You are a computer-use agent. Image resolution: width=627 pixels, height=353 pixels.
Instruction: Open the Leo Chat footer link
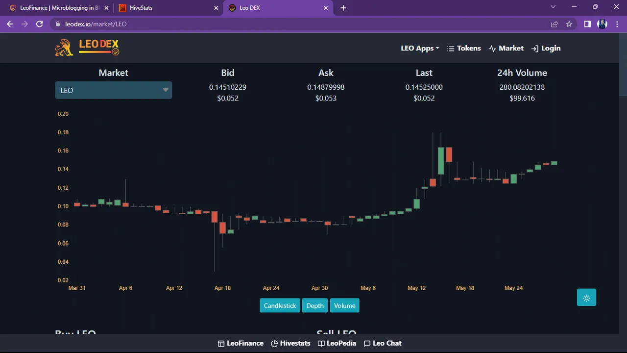coord(383,343)
